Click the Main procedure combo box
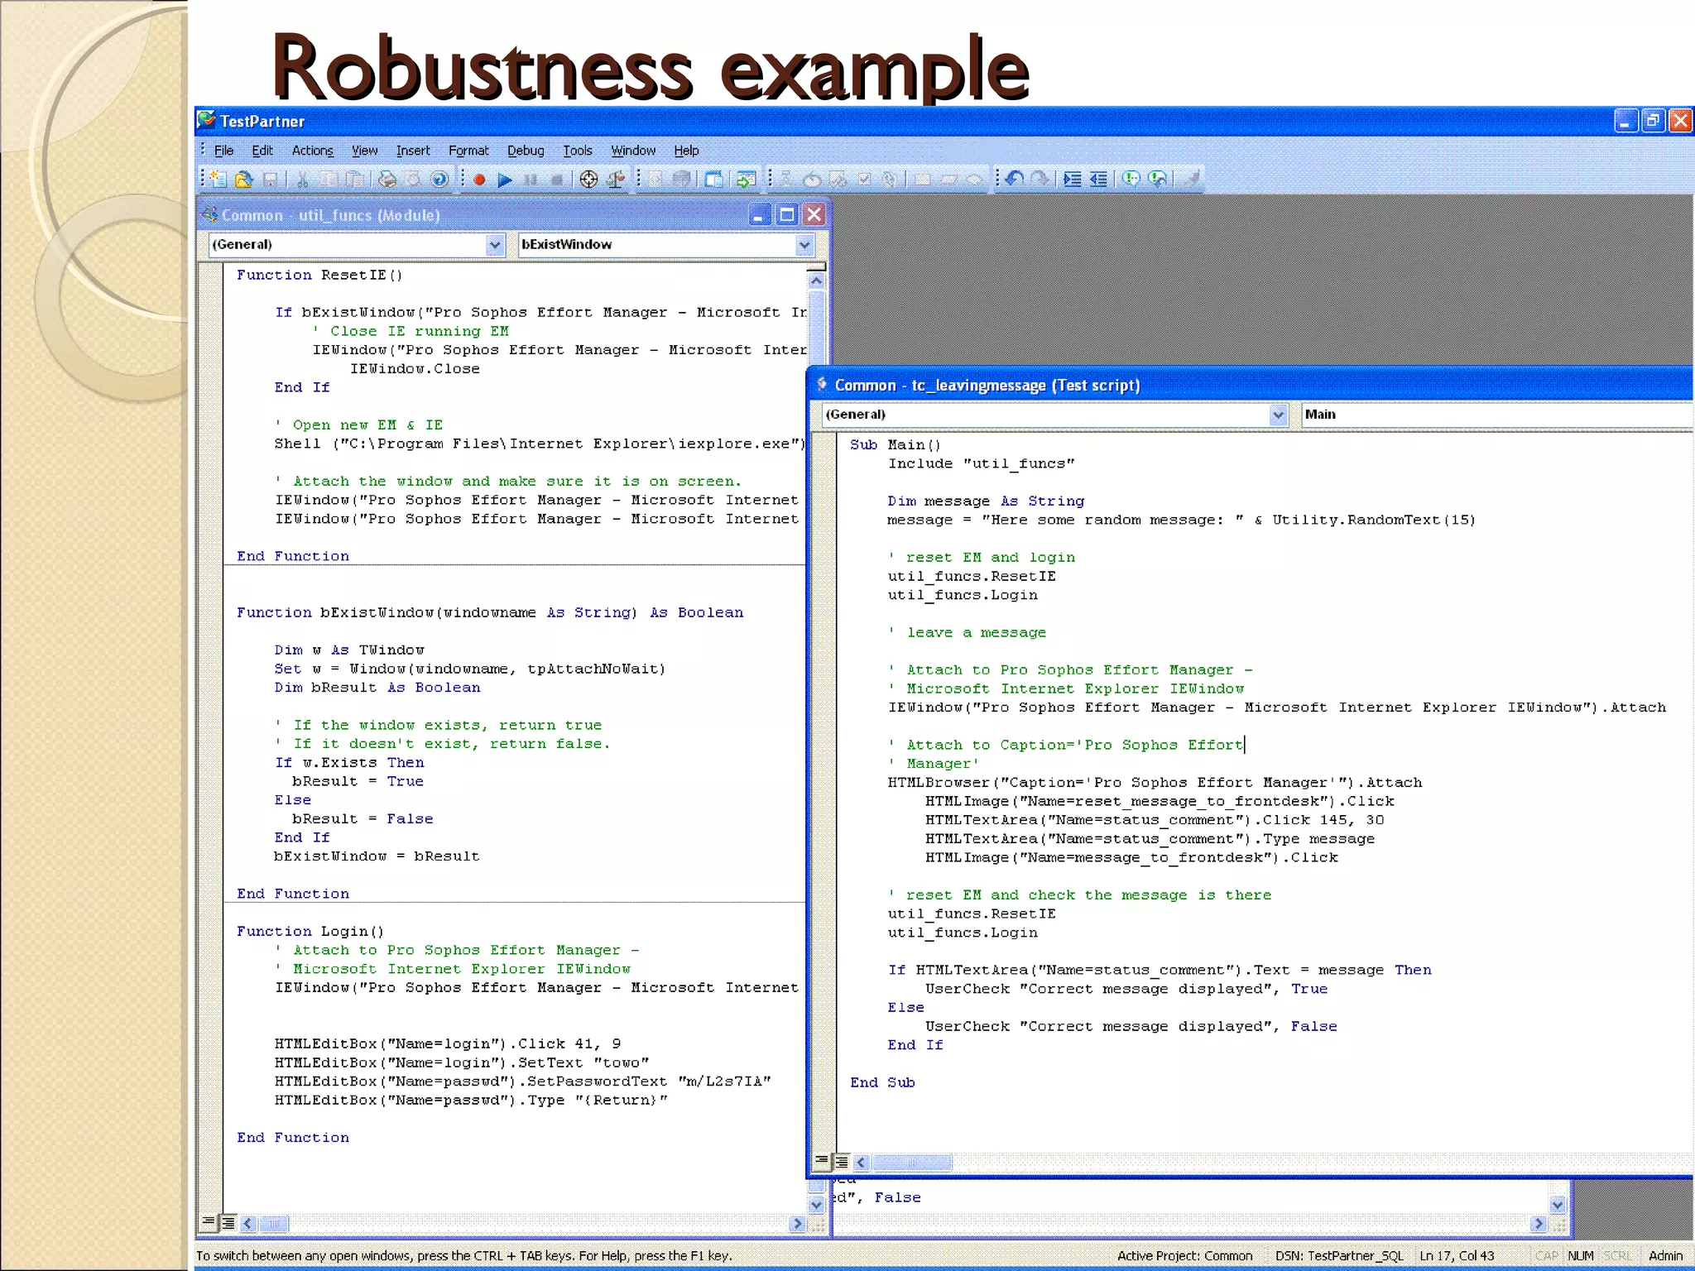The image size is (1695, 1271). pyautogui.click(x=1496, y=415)
